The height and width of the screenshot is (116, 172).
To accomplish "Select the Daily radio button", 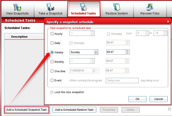I will (52, 43).
